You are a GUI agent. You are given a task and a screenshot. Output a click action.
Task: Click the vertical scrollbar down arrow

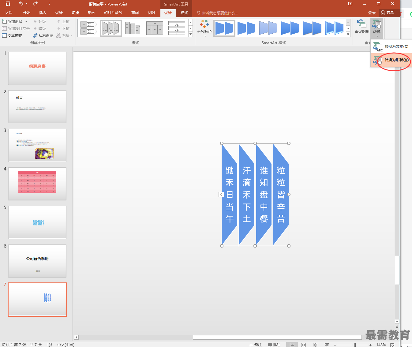[x=397, y=322]
